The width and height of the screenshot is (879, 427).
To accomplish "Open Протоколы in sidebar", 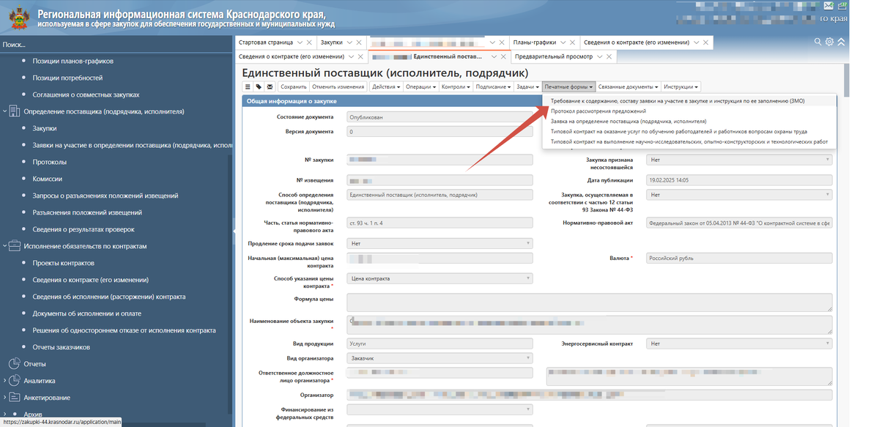I will 50,162.
